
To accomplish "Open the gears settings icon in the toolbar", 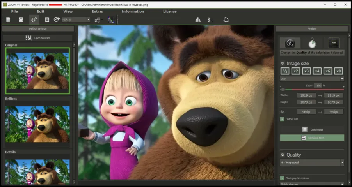I will 34,20.
